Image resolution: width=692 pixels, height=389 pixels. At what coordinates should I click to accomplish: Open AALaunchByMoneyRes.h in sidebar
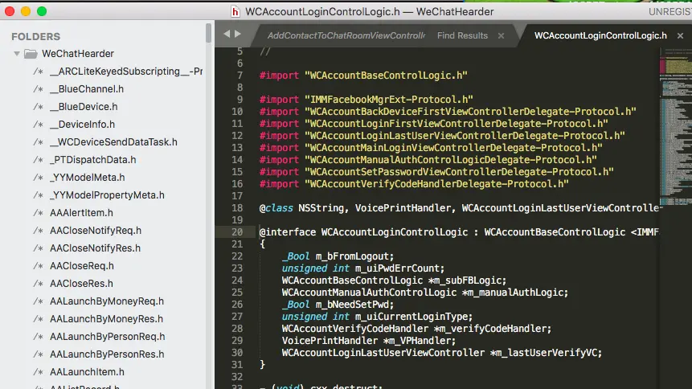coord(106,319)
